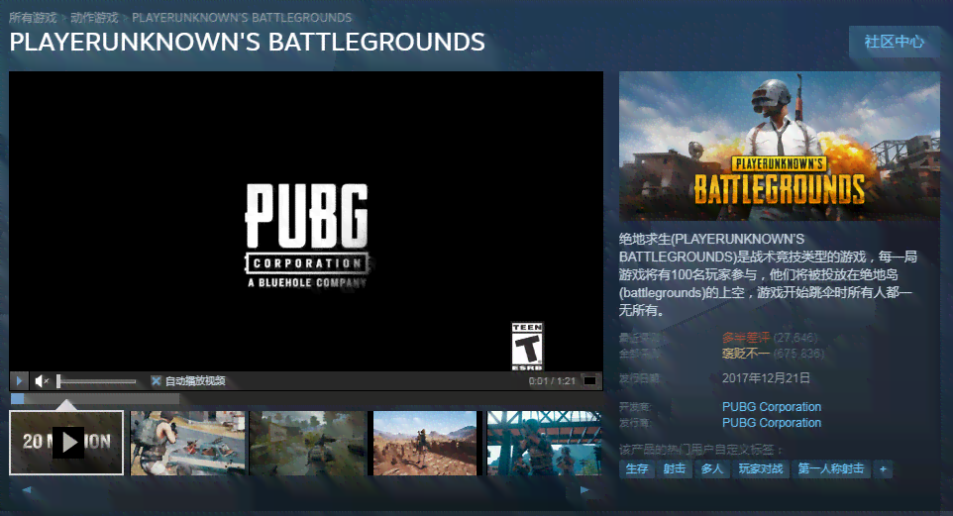
Task: Select the 第一人称射击 tag
Action: pos(831,468)
